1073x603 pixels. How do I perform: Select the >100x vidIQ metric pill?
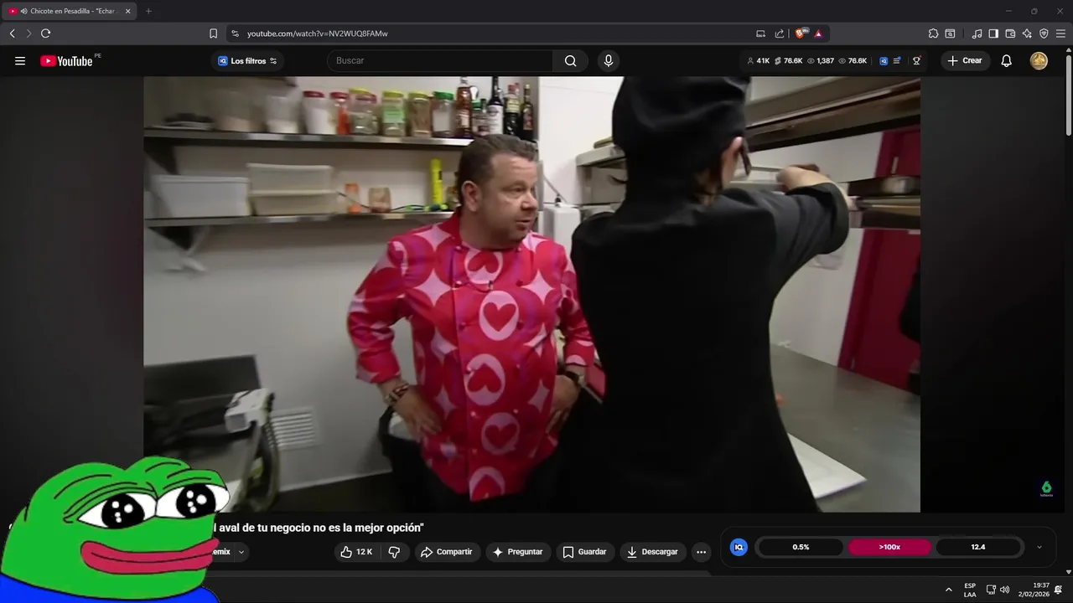click(889, 547)
